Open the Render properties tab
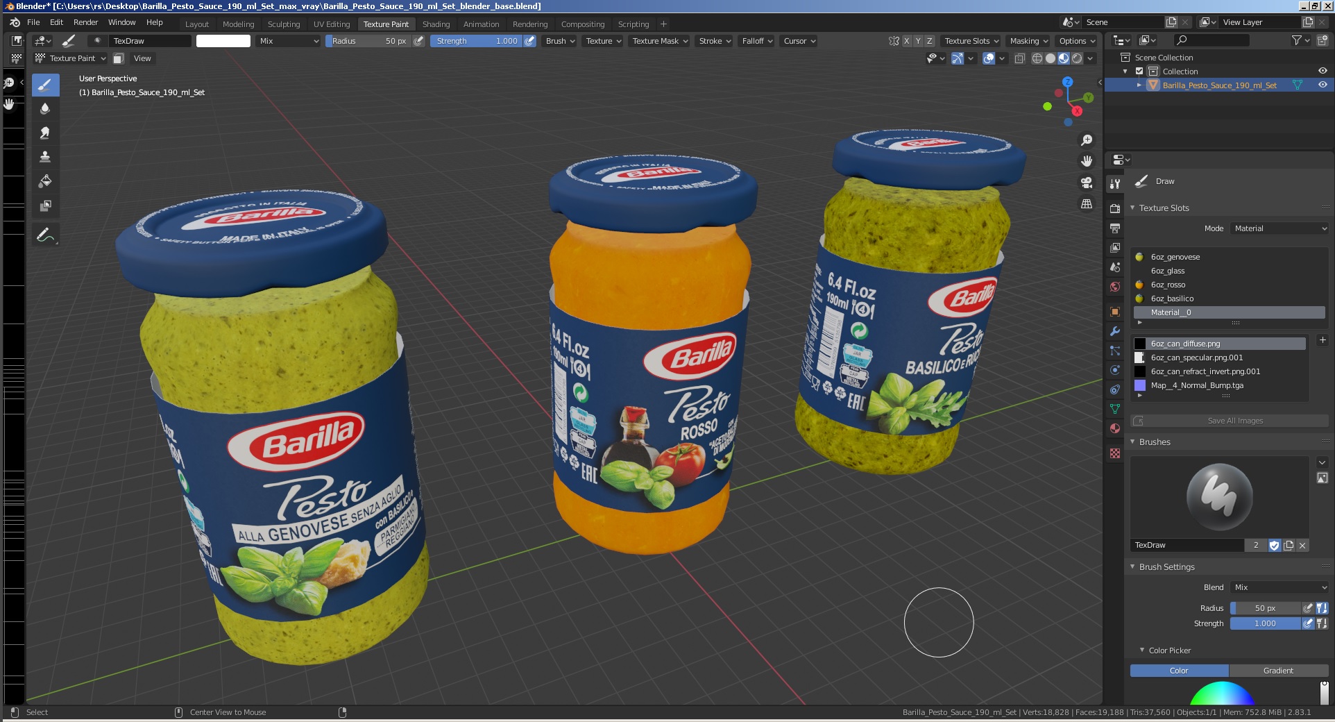 [x=1115, y=208]
